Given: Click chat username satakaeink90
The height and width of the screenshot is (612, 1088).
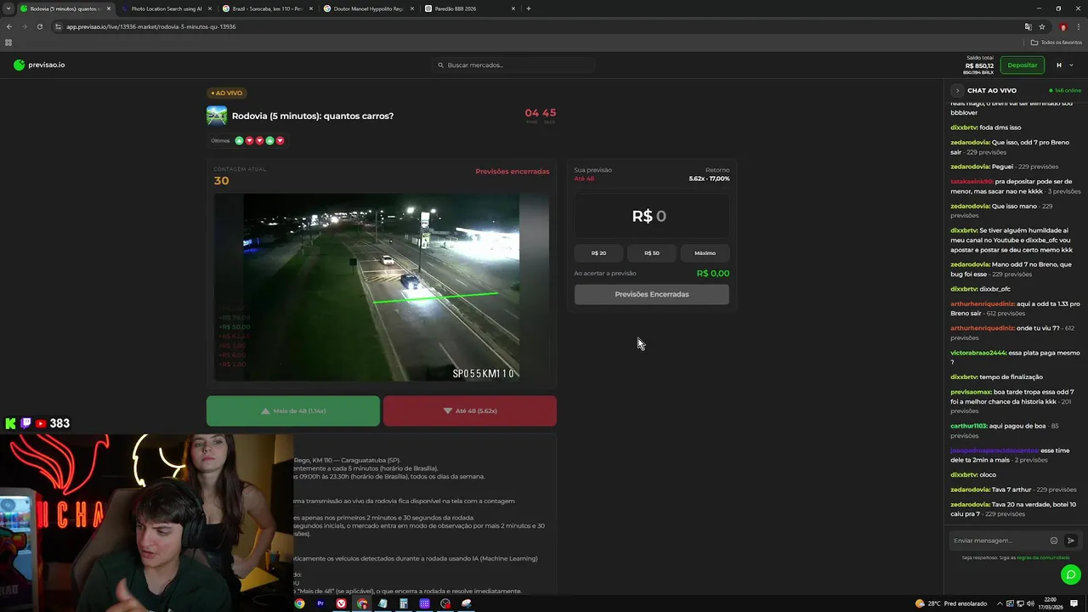Looking at the screenshot, I should point(972,182).
